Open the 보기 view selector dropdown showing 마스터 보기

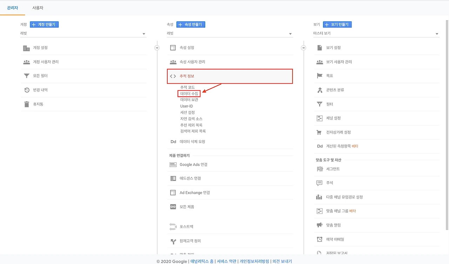[376, 34]
